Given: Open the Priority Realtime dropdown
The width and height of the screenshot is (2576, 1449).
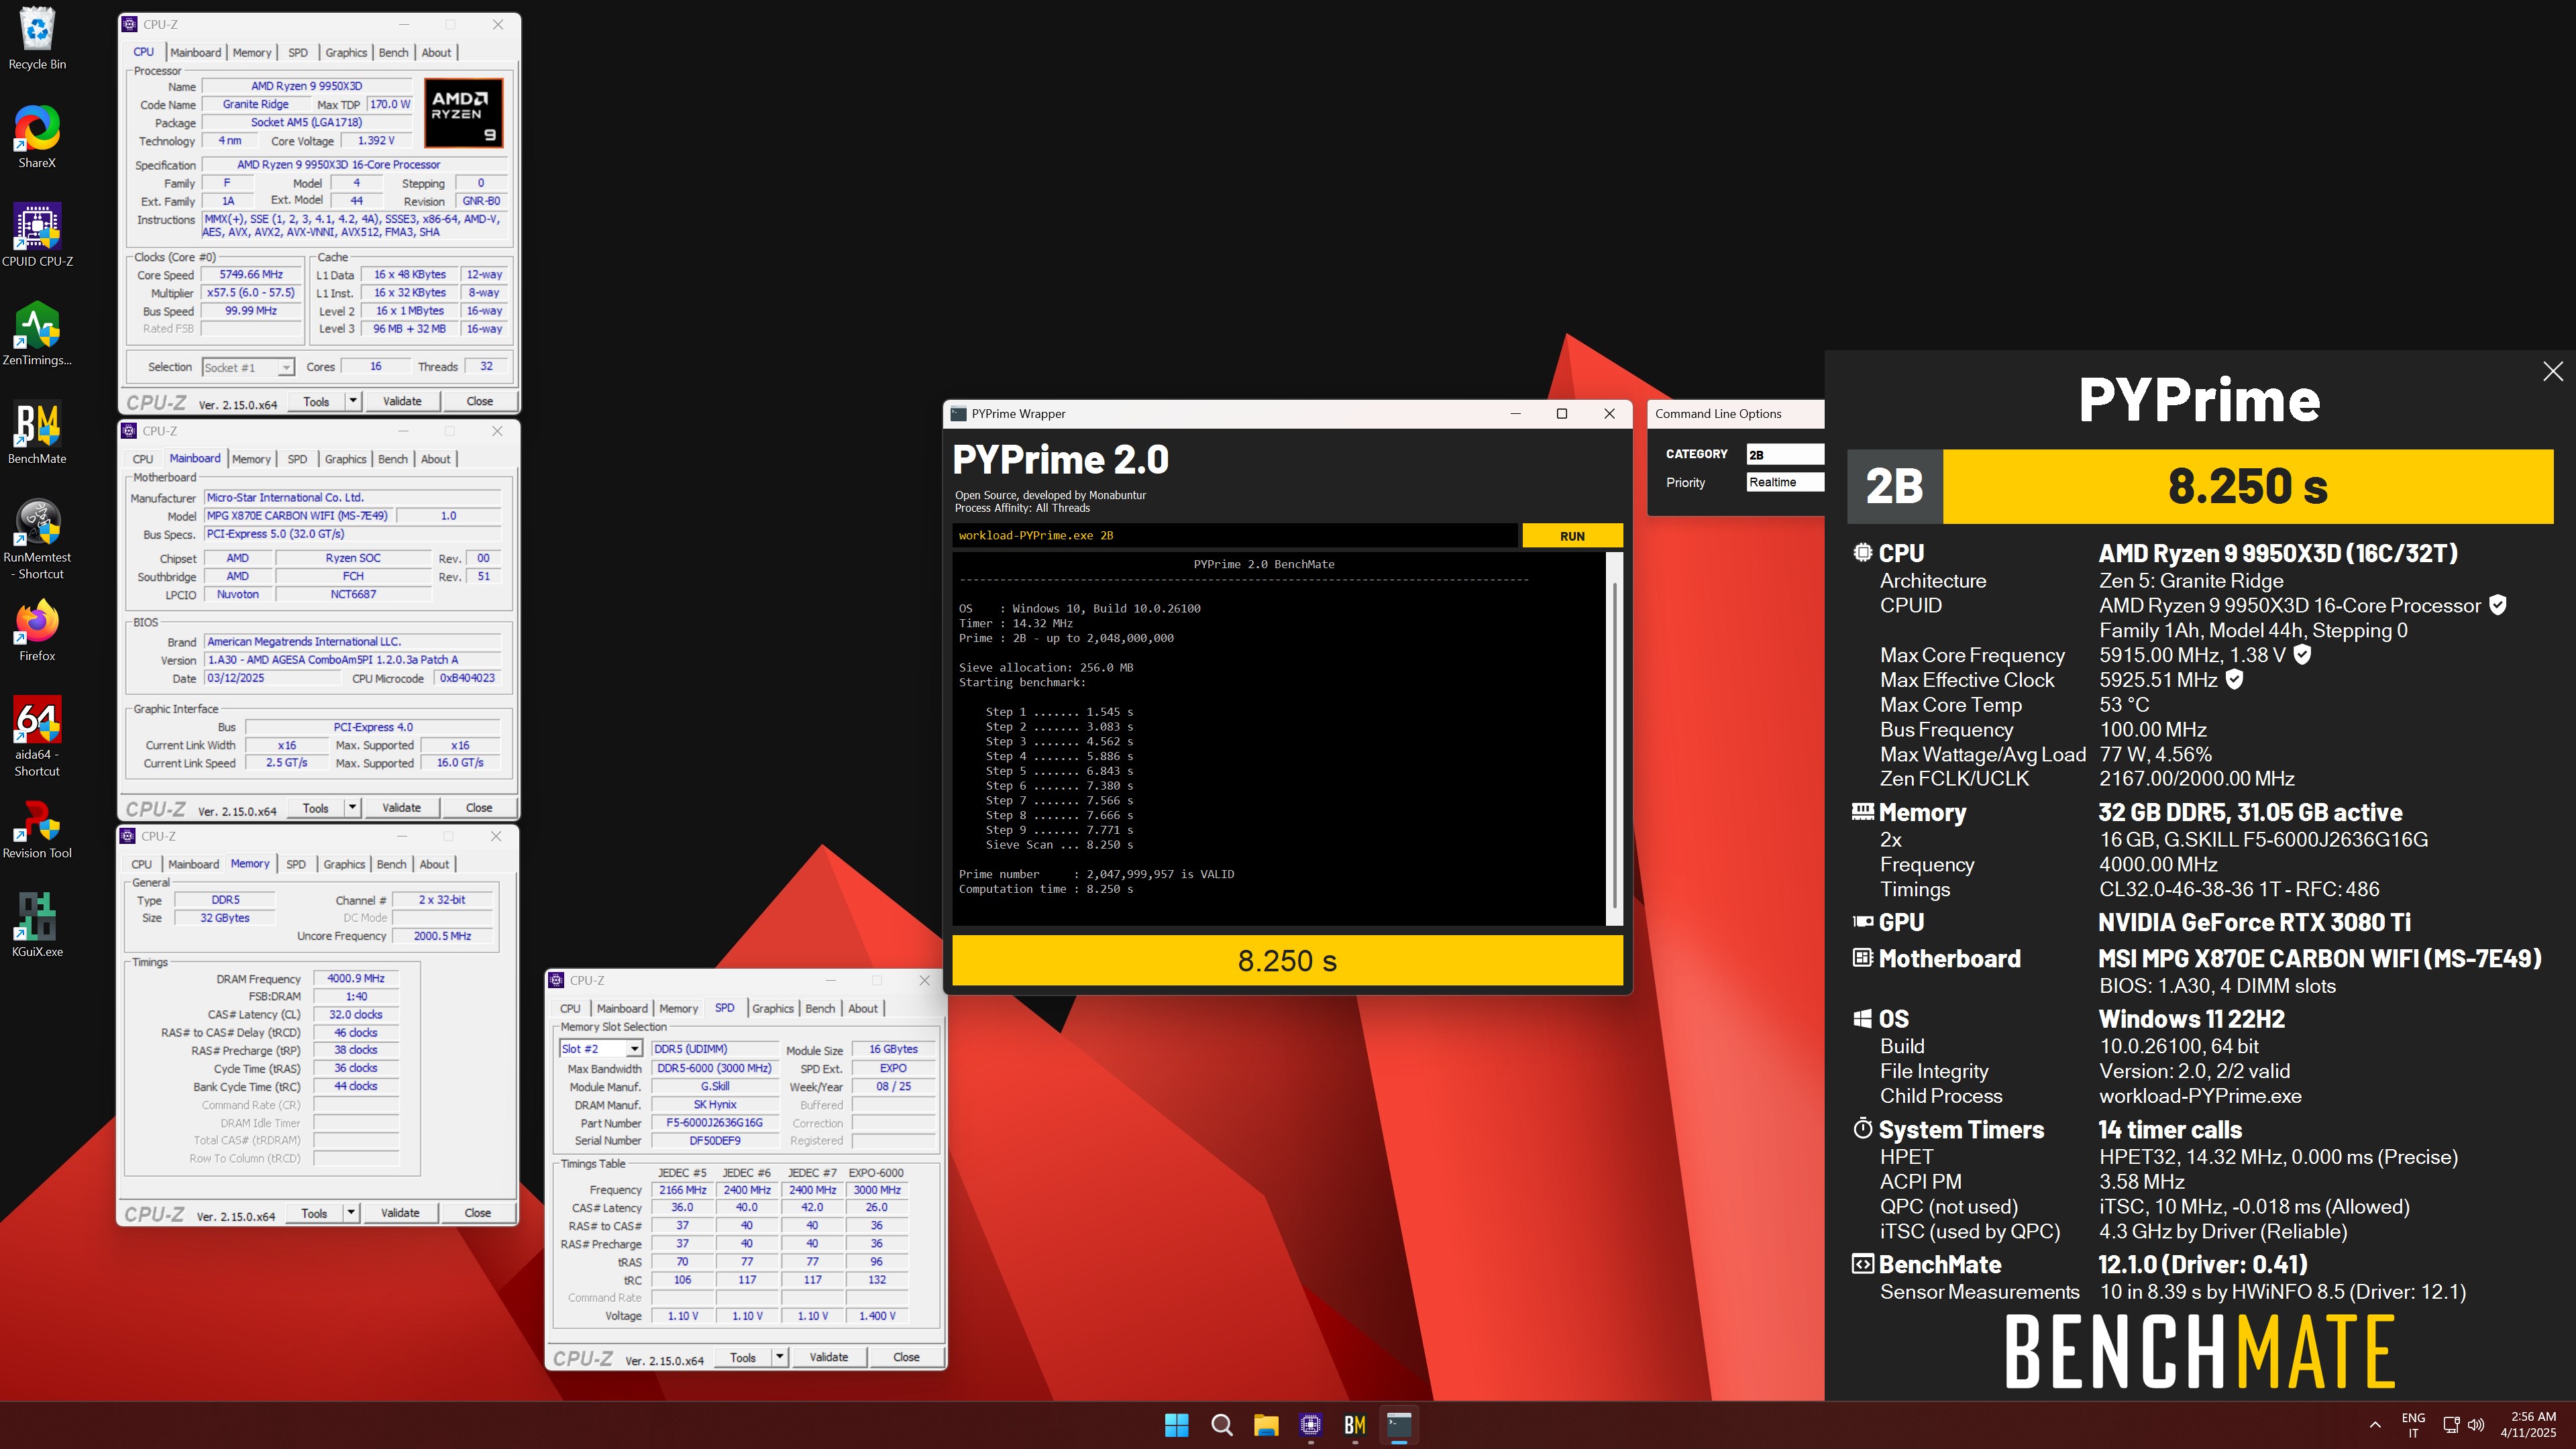Looking at the screenshot, I should [x=1785, y=482].
